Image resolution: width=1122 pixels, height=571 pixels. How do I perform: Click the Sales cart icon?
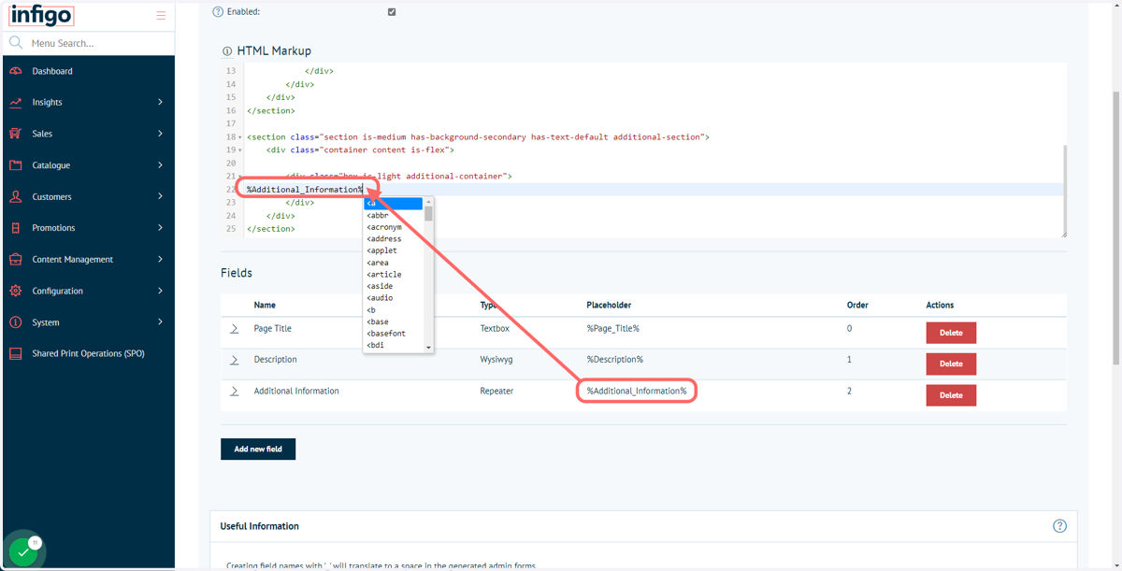click(16, 134)
